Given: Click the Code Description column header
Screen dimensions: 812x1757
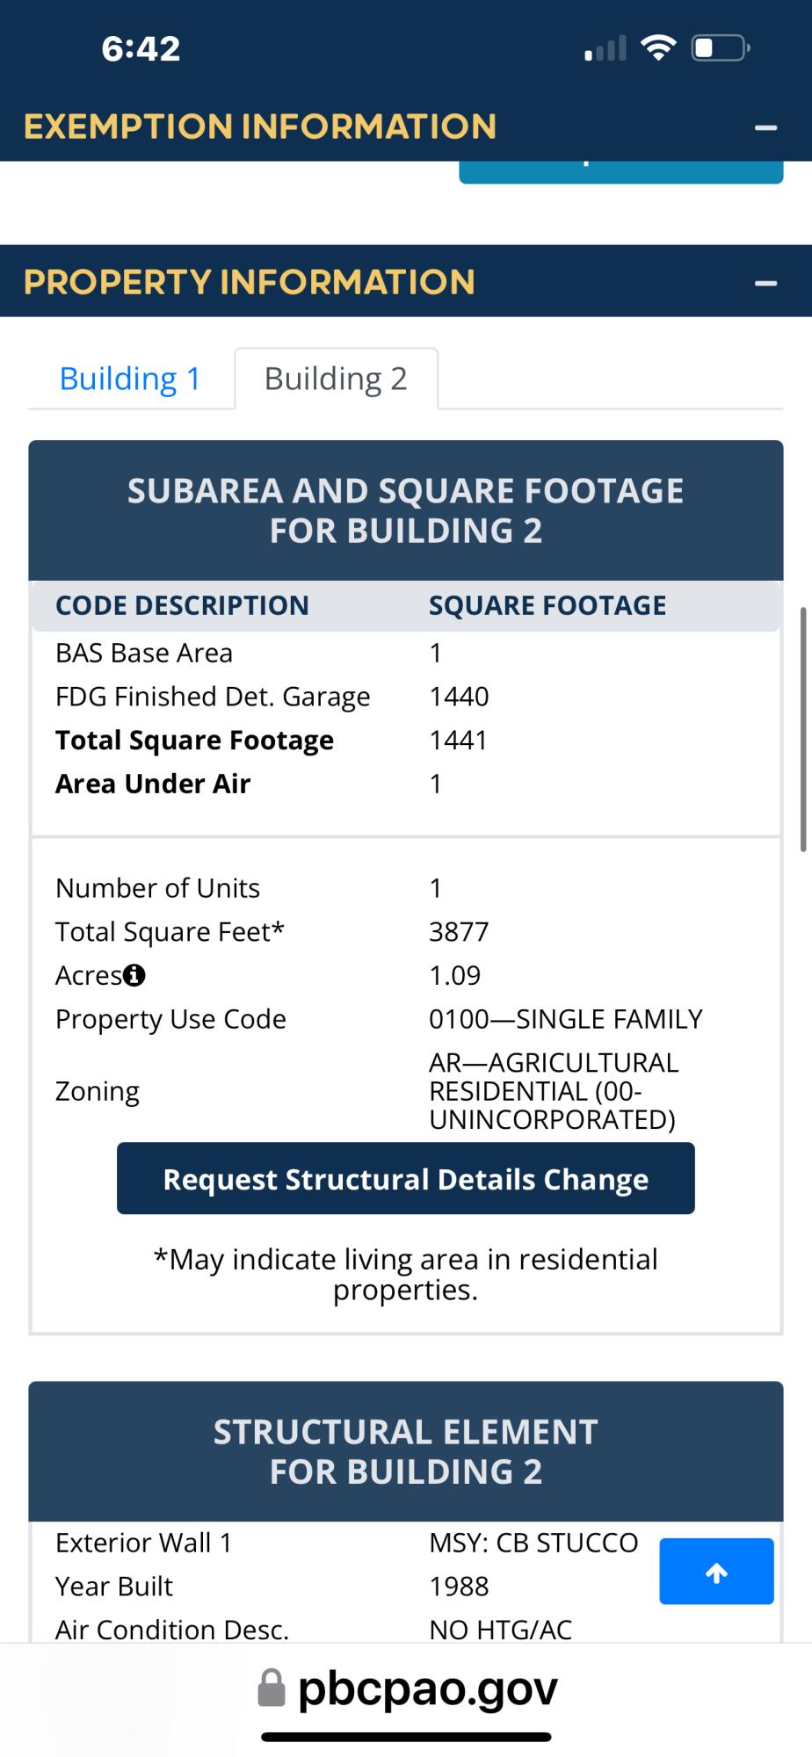Looking at the screenshot, I should click(x=182, y=605).
